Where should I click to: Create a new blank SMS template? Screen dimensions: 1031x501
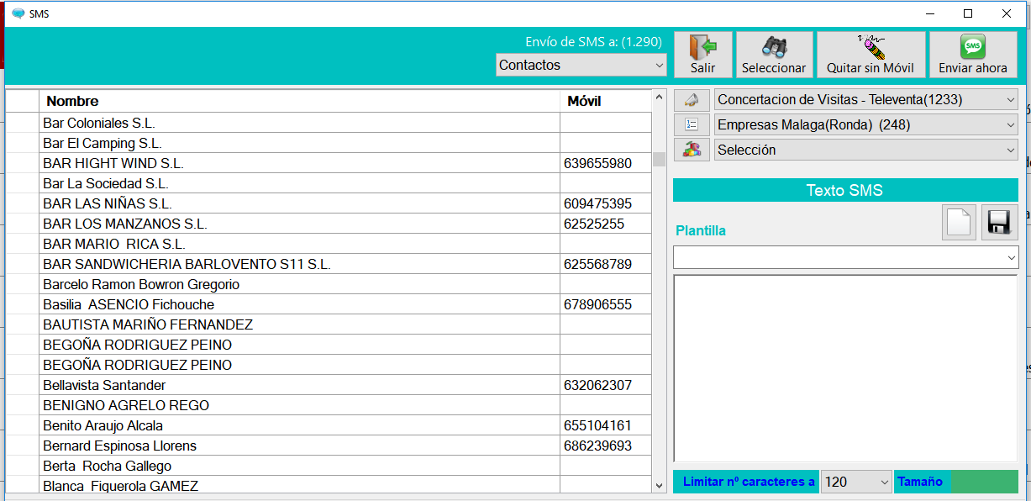click(959, 223)
